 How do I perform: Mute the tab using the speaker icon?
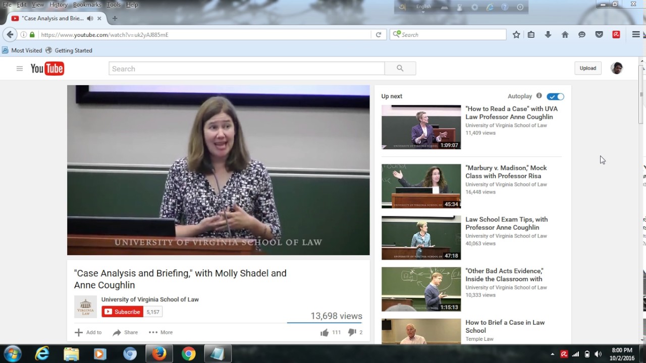tap(90, 18)
